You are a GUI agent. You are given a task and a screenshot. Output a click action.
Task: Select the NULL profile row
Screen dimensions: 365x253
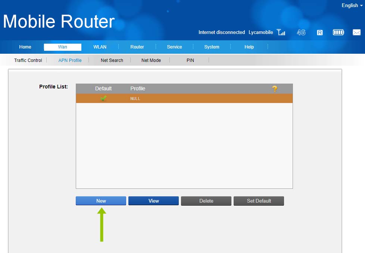click(x=184, y=99)
